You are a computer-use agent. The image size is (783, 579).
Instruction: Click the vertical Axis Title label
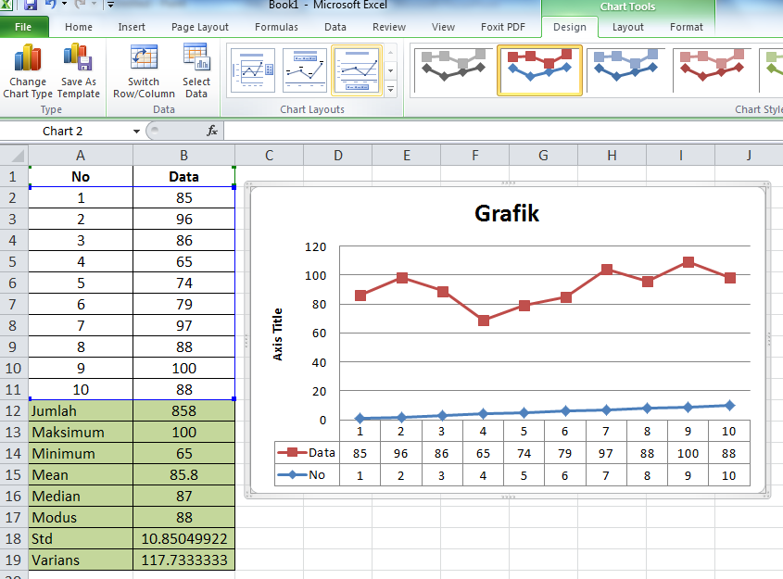(x=277, y=334)
